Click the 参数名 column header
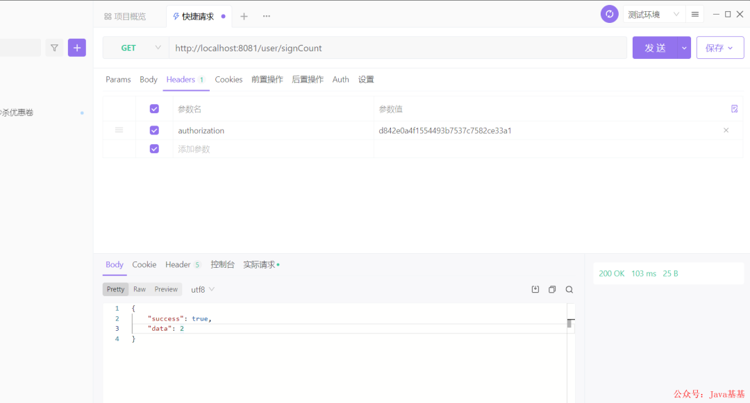The image size is (750, 403). (x=190, y=110)
